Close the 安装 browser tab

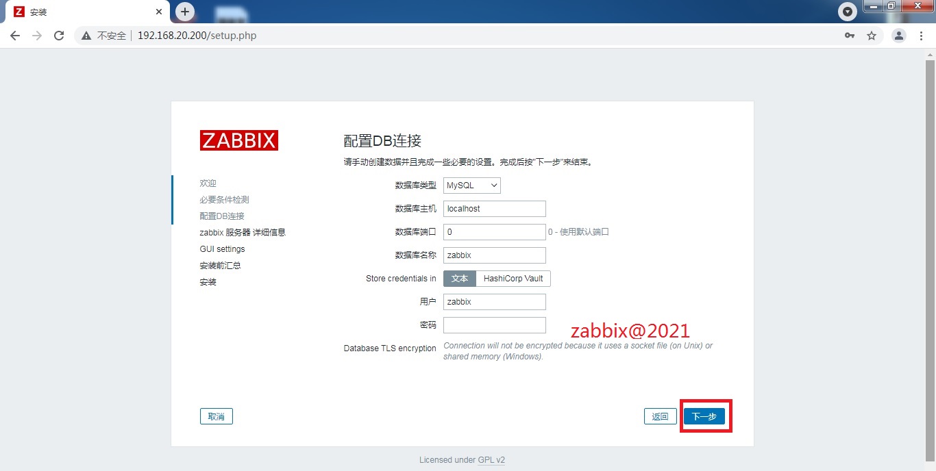[x=159, y=12]
